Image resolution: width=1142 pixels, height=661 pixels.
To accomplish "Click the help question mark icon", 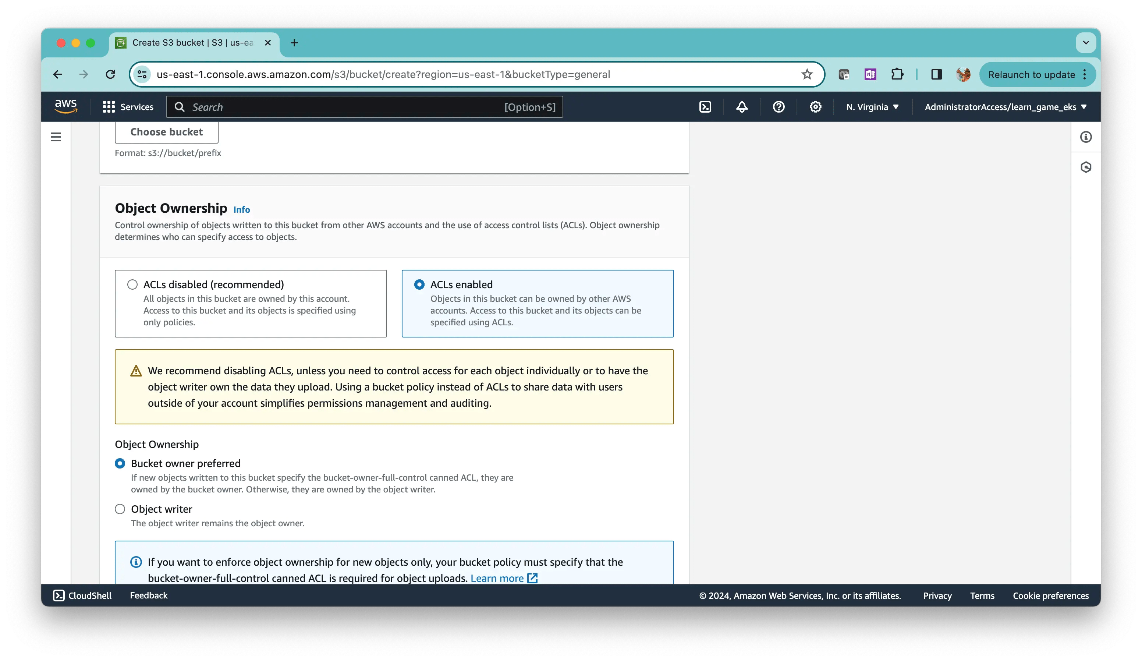I will pyautogui.click(x=778, y=106).
